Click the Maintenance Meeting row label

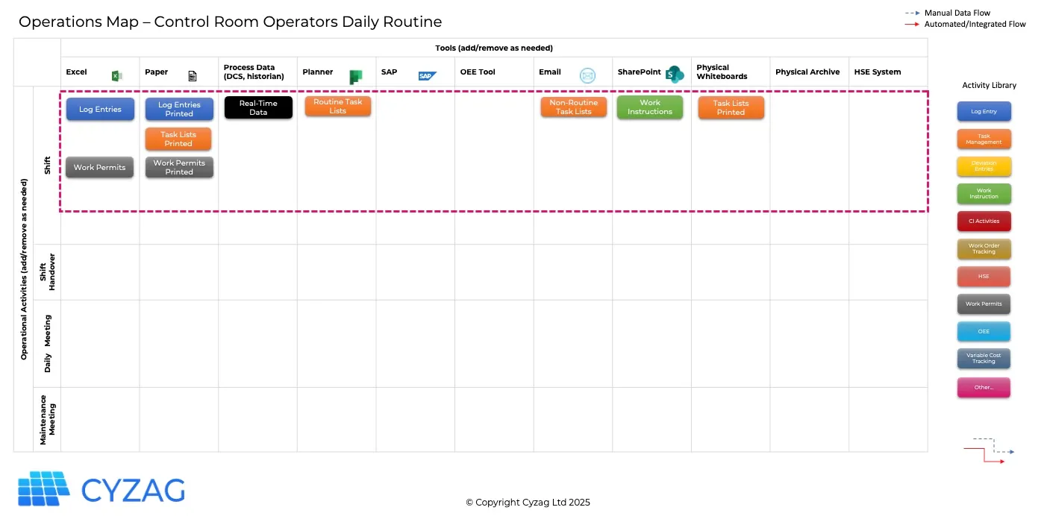[48, 420]
